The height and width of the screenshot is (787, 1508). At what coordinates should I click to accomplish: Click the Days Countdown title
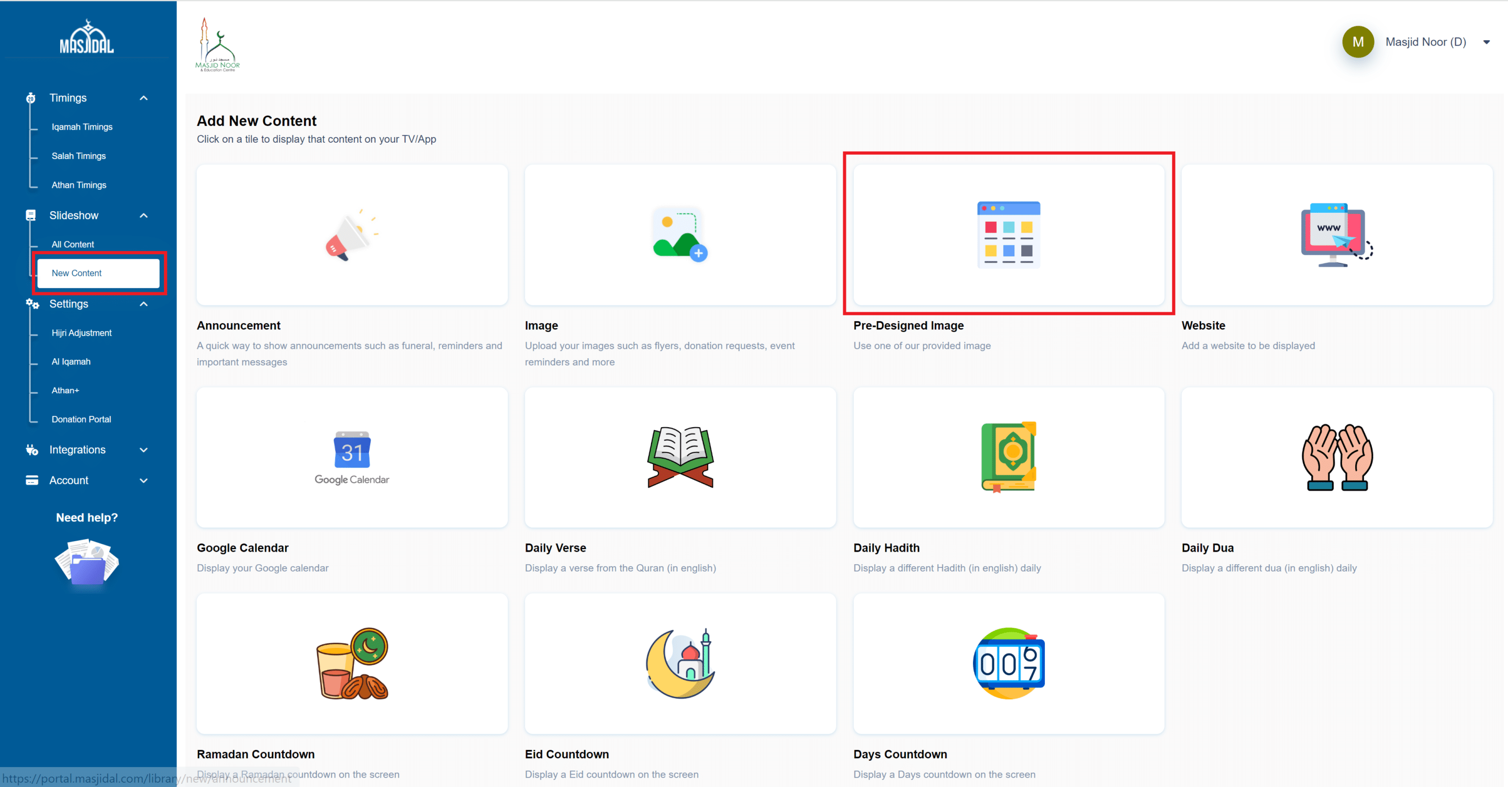900,754
